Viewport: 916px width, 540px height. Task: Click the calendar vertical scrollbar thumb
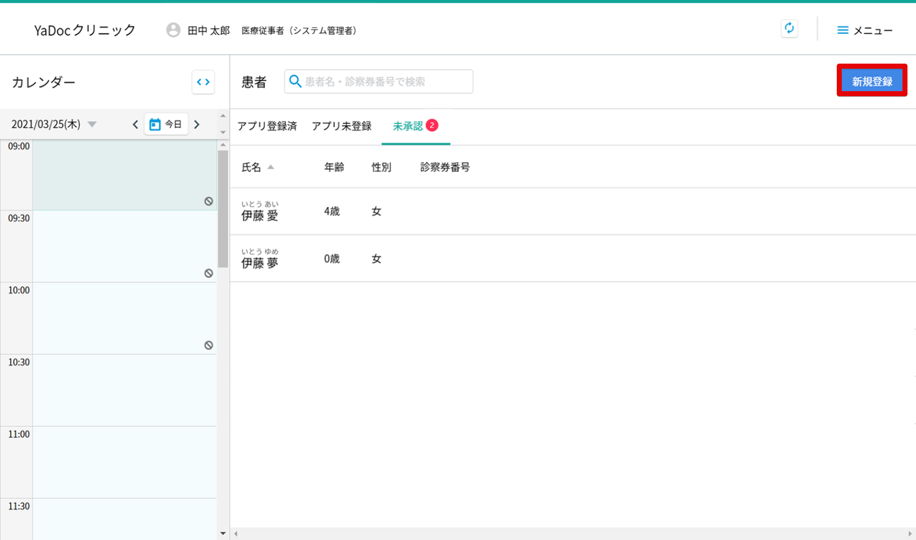(223, 208)
